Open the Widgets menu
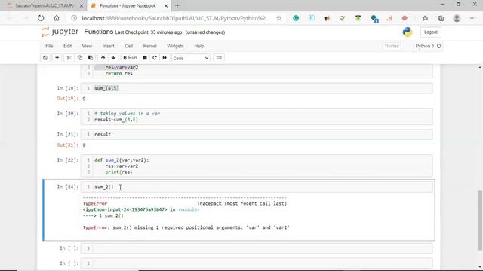The image size is (483, 271). tap(175, 46)
